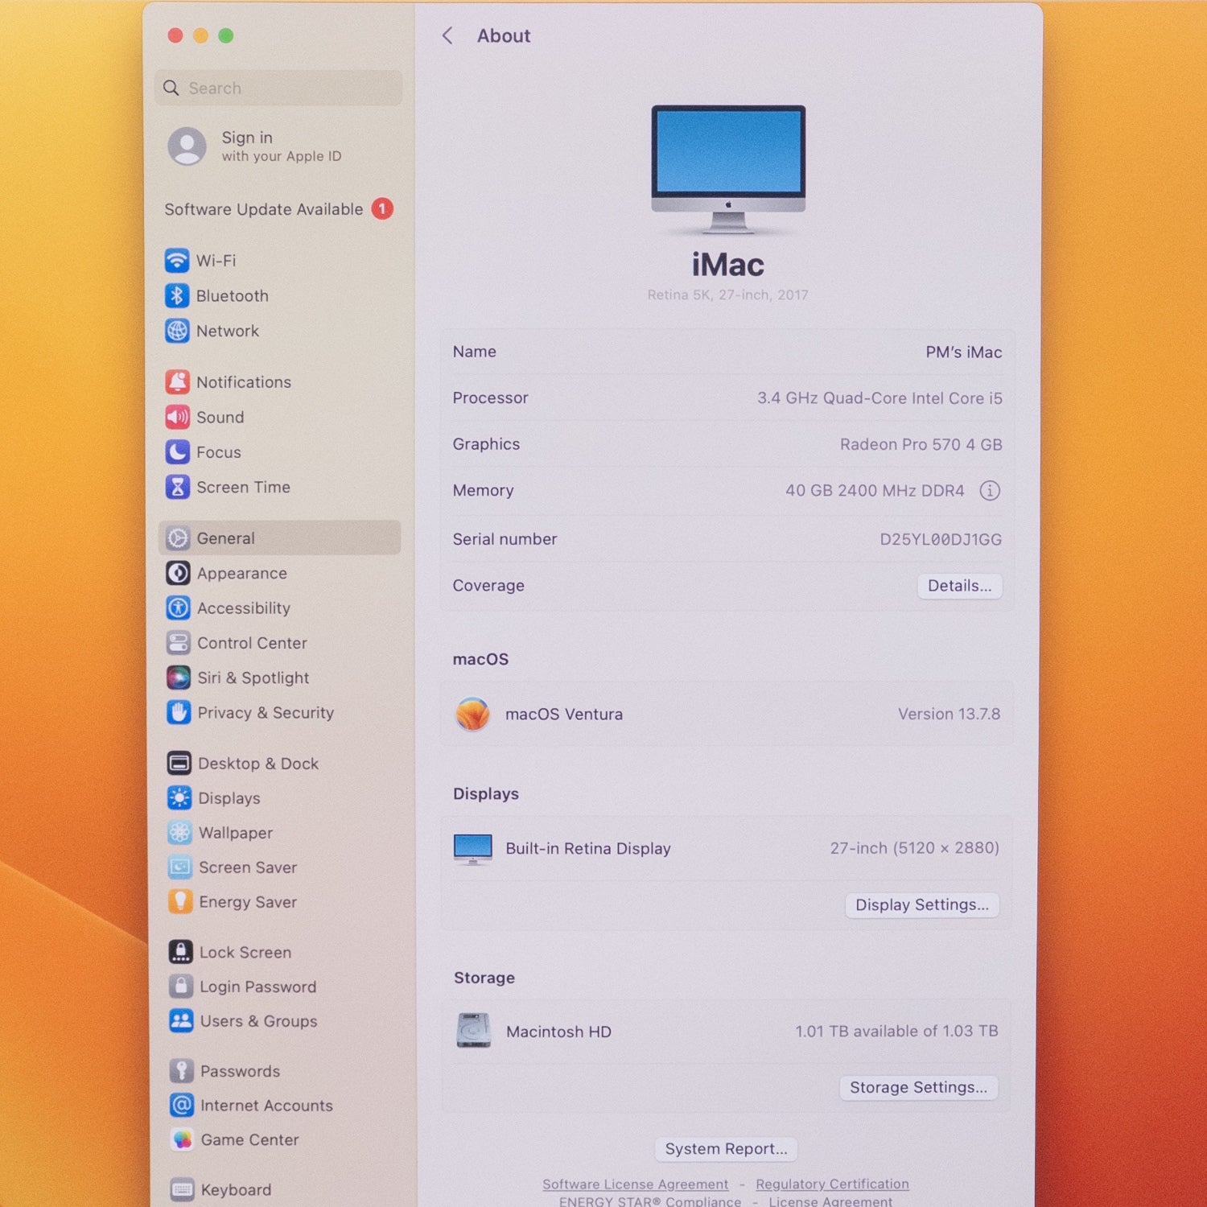
Task: Click the Storage Settings button
Action: 918,1088
